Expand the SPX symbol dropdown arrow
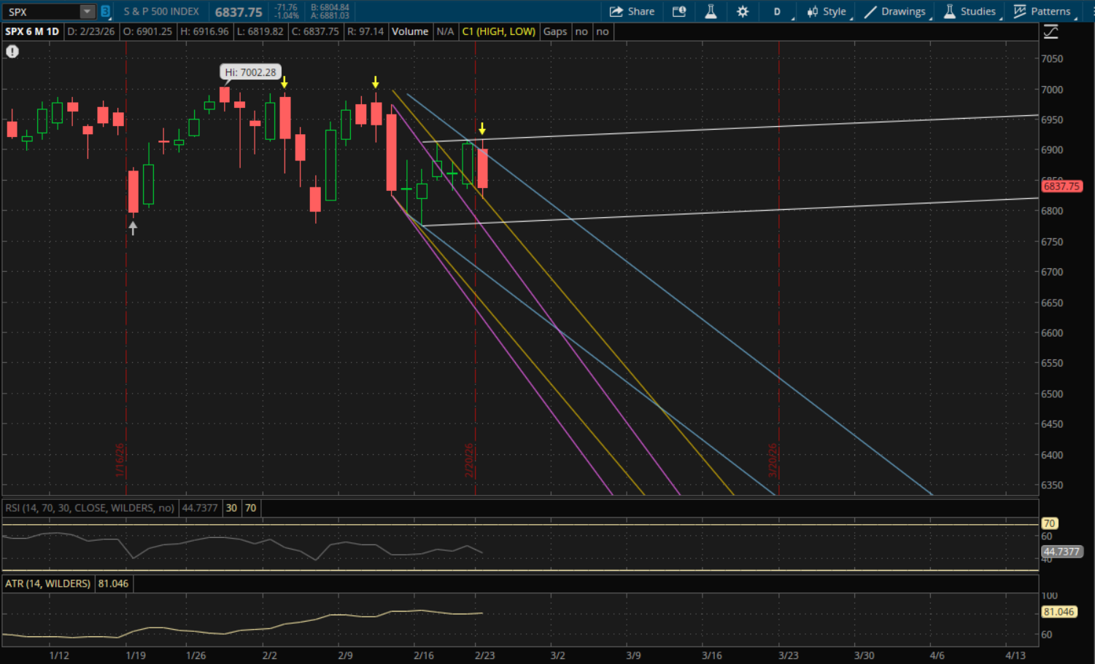 coord(88,12)
